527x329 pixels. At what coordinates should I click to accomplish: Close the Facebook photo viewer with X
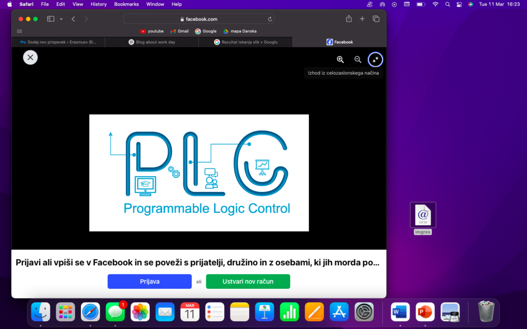click(x=30, y=57)
